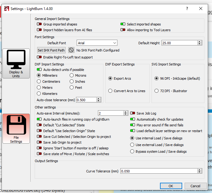Decrease Curve Tolerance value
This screenshot has width=212, height=193.
pos(200,172)
